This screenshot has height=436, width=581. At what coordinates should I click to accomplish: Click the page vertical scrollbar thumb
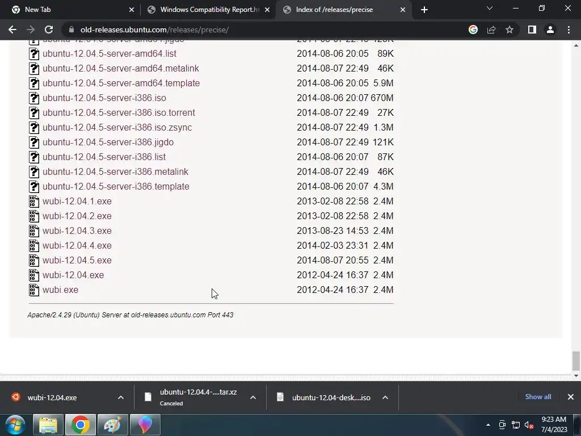pyautogui.click(x=576, y=360)
